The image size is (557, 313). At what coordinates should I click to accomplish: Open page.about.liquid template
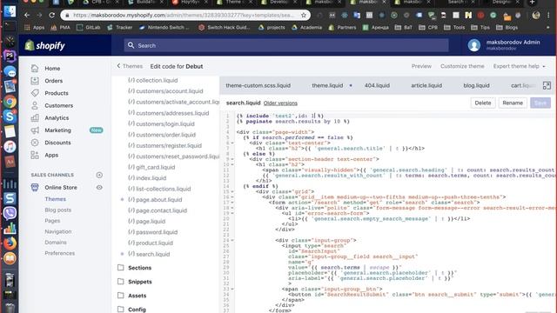pos(155,200)
